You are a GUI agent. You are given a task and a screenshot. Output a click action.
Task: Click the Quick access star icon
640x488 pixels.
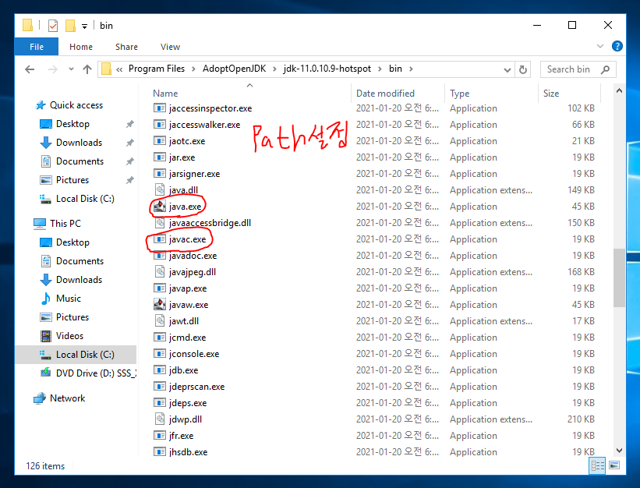41,105
